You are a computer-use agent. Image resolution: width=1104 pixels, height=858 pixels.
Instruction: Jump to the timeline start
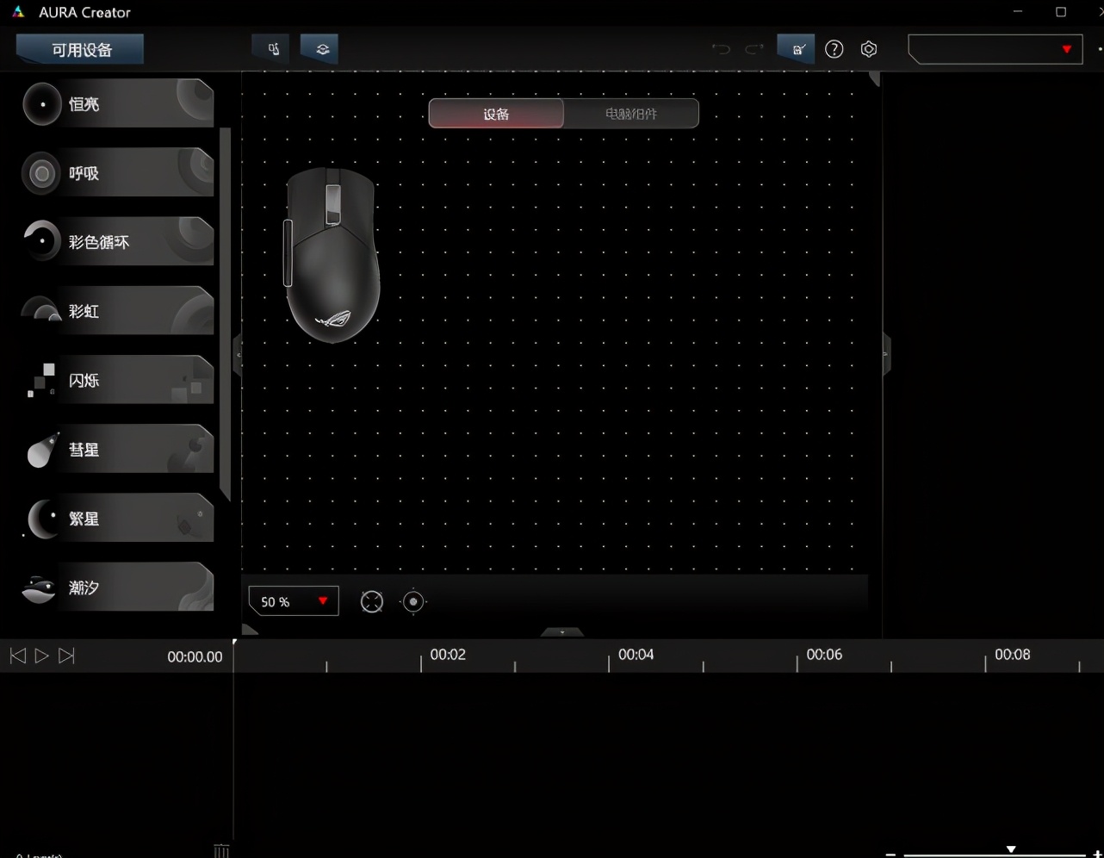click(17, 656)
